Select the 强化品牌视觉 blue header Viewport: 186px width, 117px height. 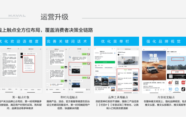click(x=164, y=41)
